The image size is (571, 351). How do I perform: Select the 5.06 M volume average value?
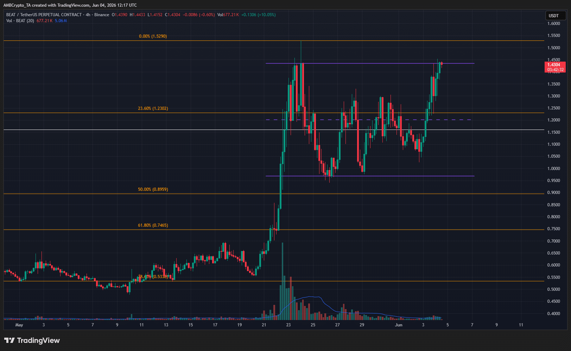click(61, 21)
